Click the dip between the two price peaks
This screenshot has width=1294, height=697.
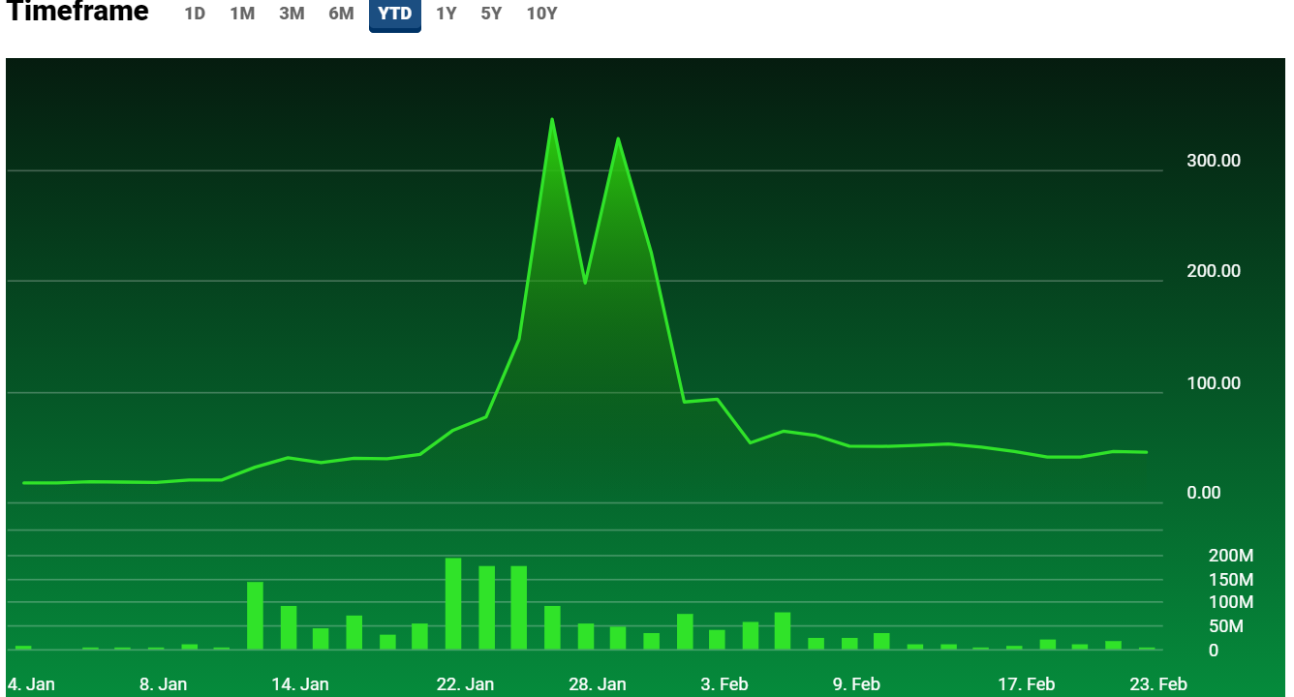pos(585,282)
